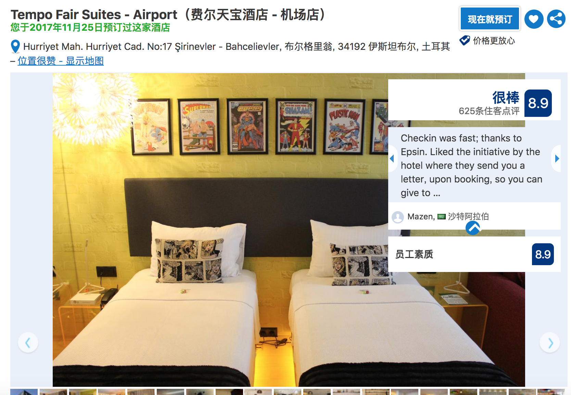
Task: Open the 625条住客点评 reviews
Action: [489, 111]
